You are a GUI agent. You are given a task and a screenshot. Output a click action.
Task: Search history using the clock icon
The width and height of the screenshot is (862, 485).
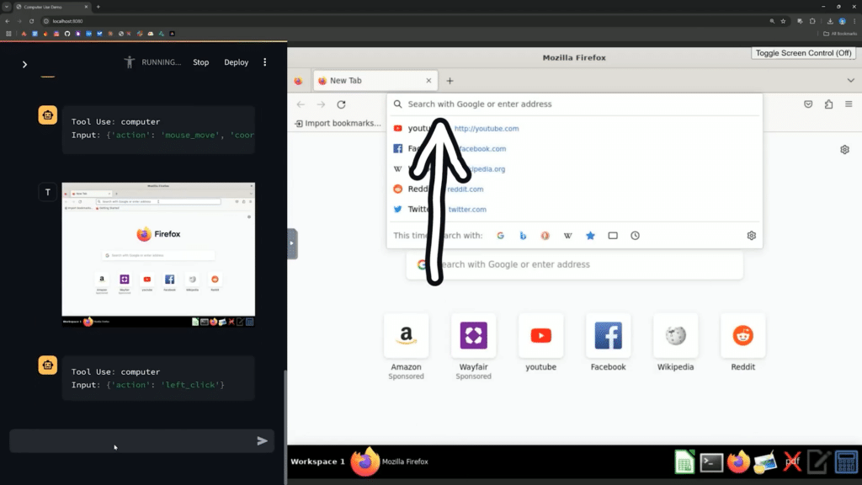(x=635, y=236)
